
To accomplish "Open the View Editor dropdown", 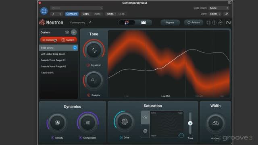I will click(x=215, y=14).
